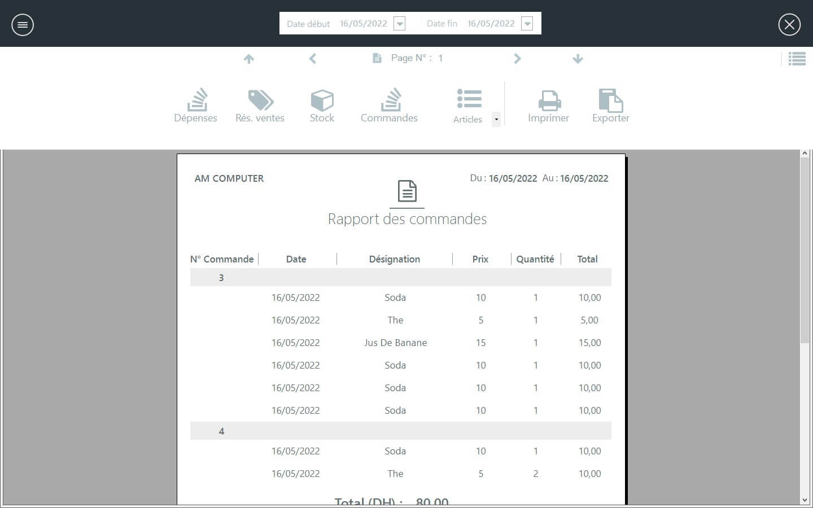Open the Stock report
This screenshot has width=813, height=508.
[x=322, y=106]
